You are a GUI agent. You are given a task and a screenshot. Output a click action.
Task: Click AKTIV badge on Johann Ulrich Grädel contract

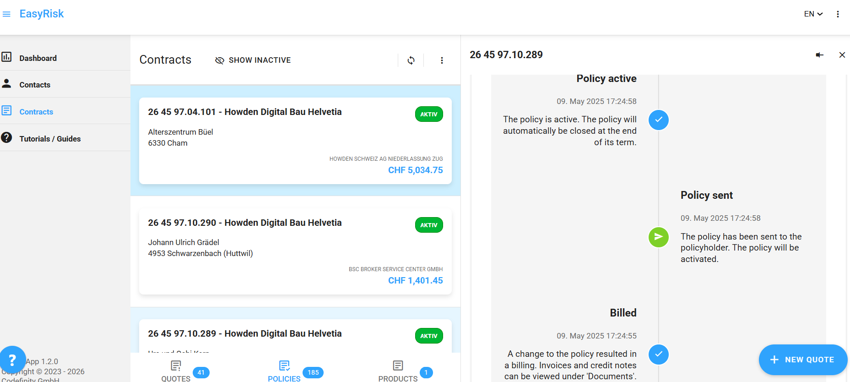[429, 225]
